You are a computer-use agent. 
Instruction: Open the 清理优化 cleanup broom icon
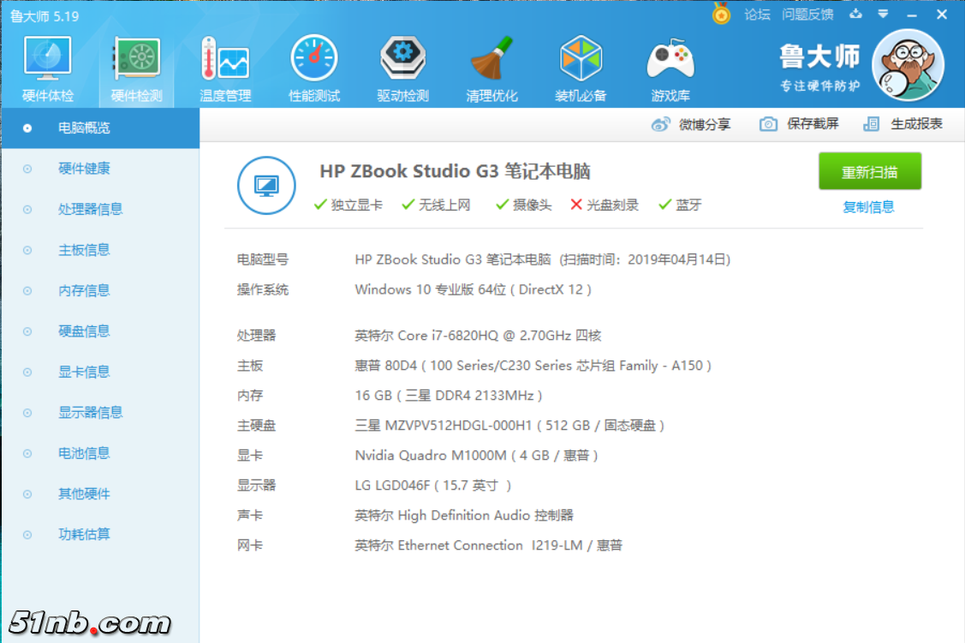(x=491, y=69)
